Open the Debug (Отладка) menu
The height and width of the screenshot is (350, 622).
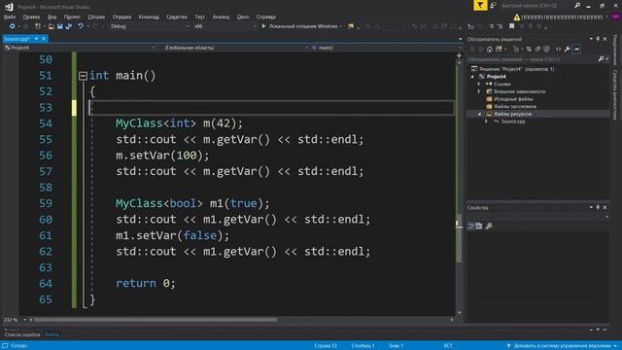pos(121,17)
